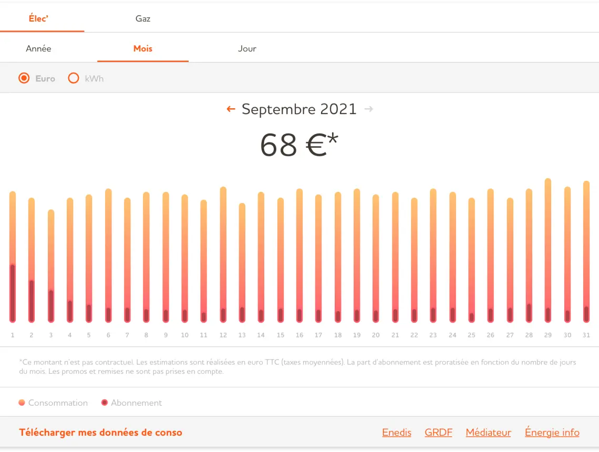Click the Abonnement legend dot
599x452 pixels.
click(x=104, y=403)
